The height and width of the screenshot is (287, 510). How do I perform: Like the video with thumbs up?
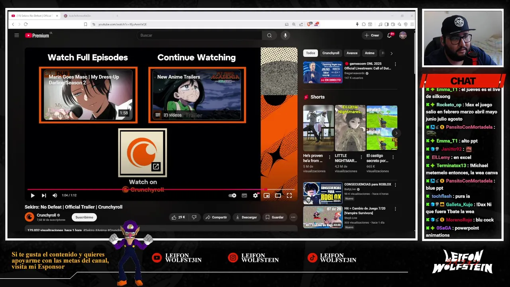178,217
